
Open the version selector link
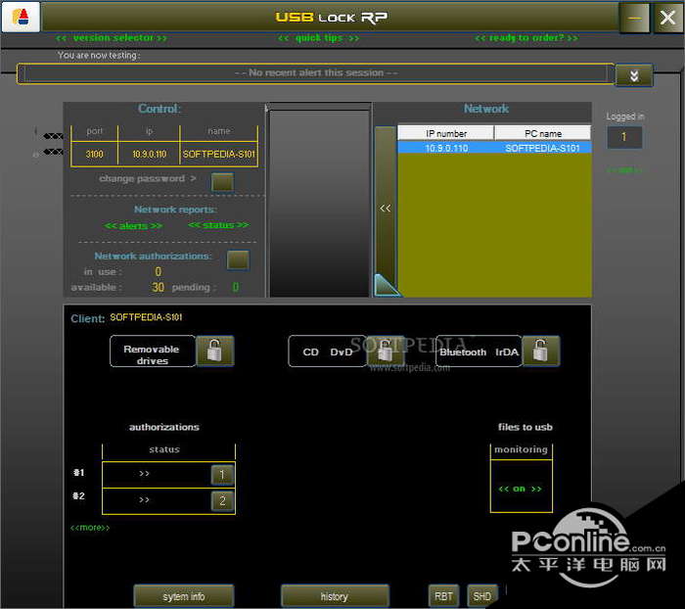[112, 38]
